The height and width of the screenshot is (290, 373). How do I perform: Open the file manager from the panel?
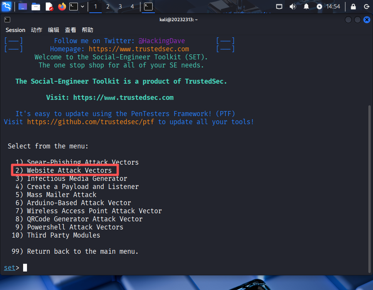[x=36, y=7]
